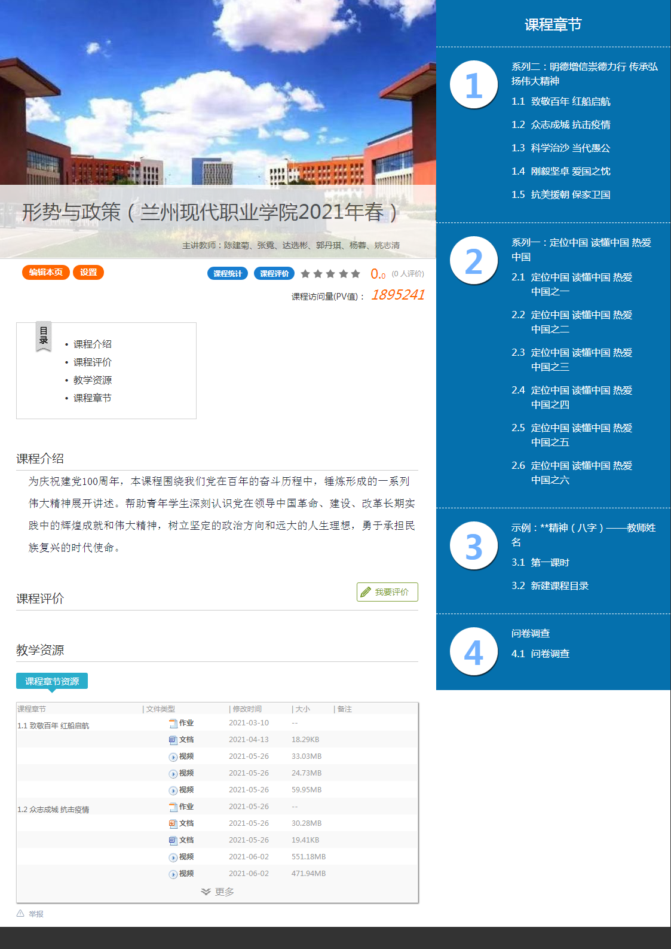Click the 系列二 chapter heading
671x949 pixels.
click(584, 74)
